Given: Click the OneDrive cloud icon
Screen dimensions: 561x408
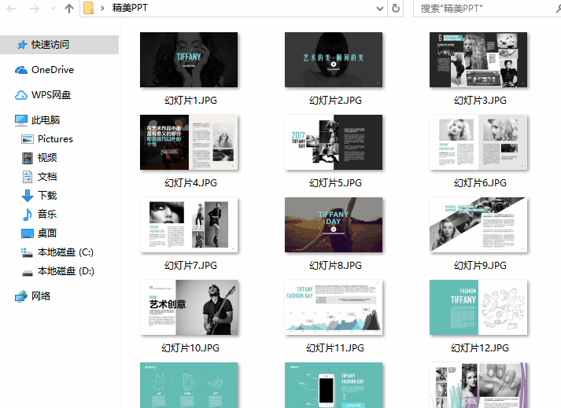Looking at the screenshot, I should tap(21, 70).
